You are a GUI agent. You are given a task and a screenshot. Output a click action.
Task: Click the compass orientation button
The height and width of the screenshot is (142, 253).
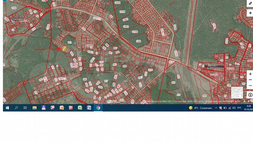[x=250, y=95]
